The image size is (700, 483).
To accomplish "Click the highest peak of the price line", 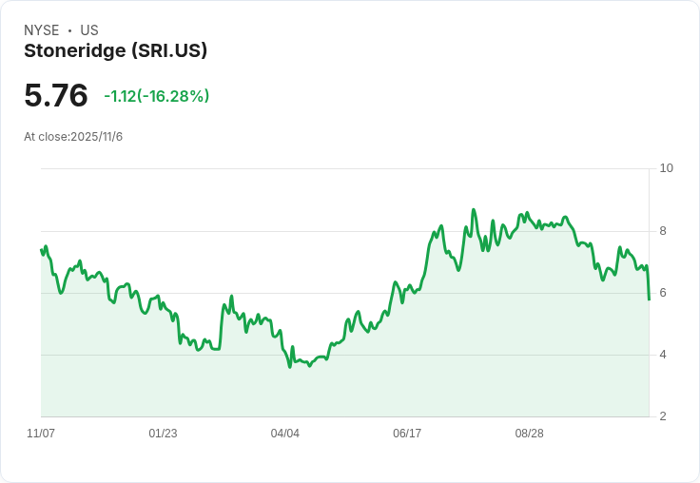I will pos(474,210).
